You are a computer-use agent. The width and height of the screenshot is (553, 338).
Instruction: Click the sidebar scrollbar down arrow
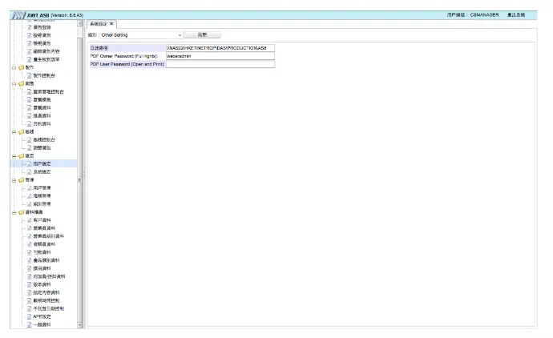pos(79,324)
